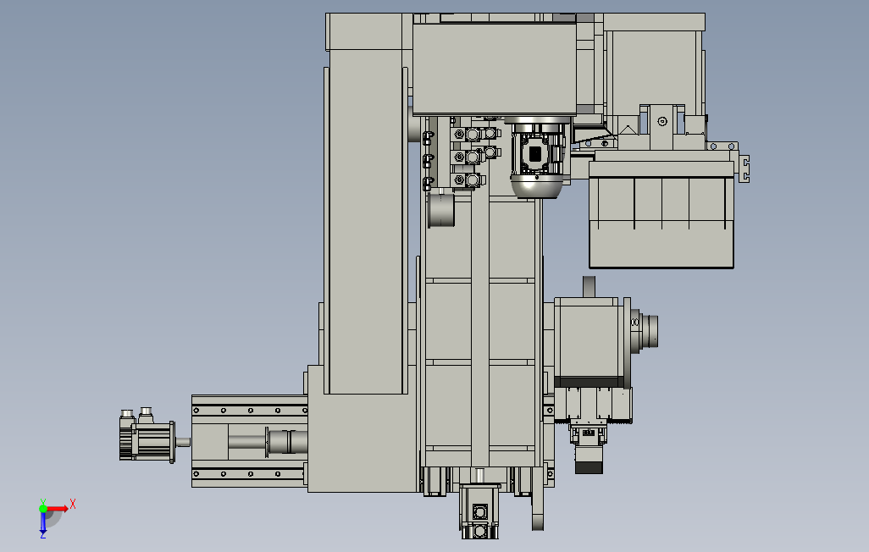Select the tall vertical column body
Screen dimensions: 869x552
click(x=366, y=222)
